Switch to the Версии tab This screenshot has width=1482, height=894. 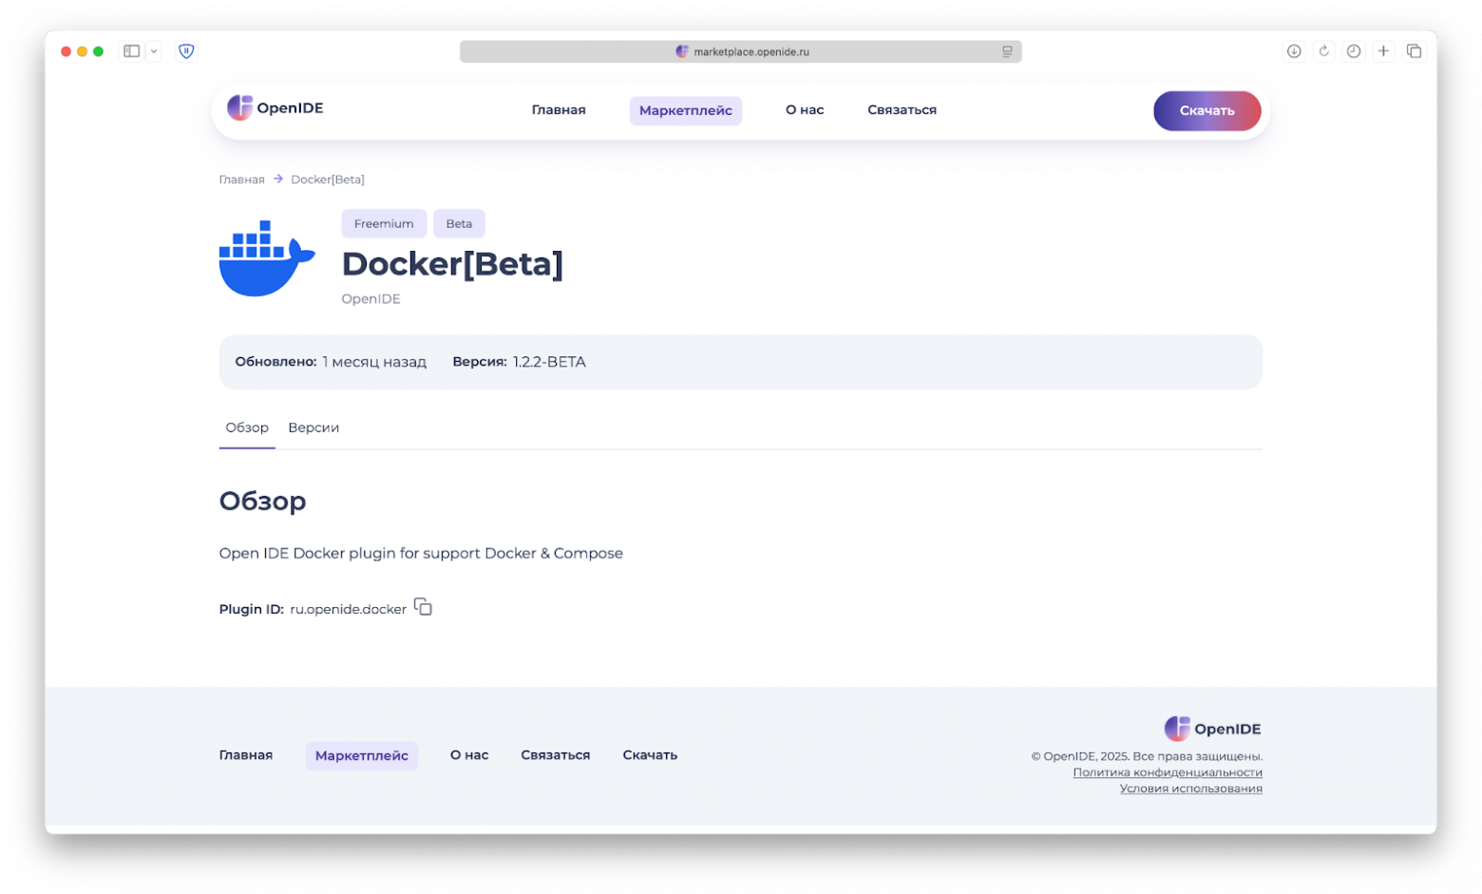(x=313, y=428)
